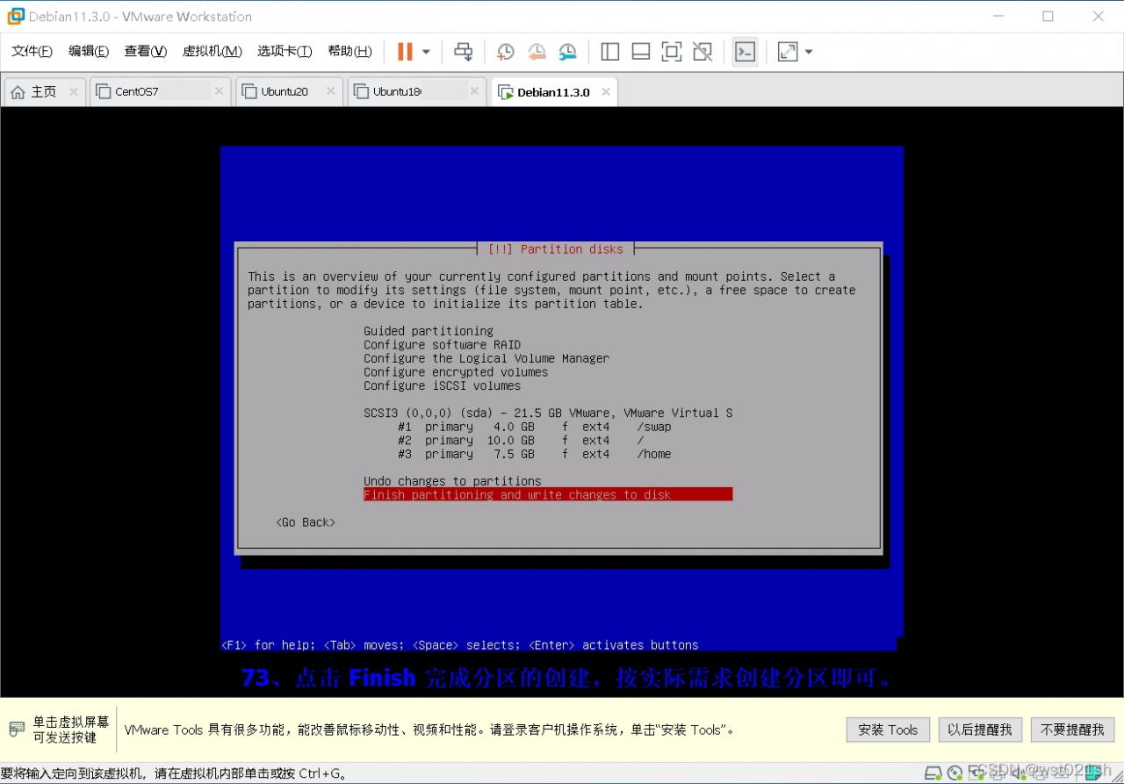Pause the virtual machine with the orange pause icon
This screenshot has height=784, width=1124.
click(x=405, y=52)
